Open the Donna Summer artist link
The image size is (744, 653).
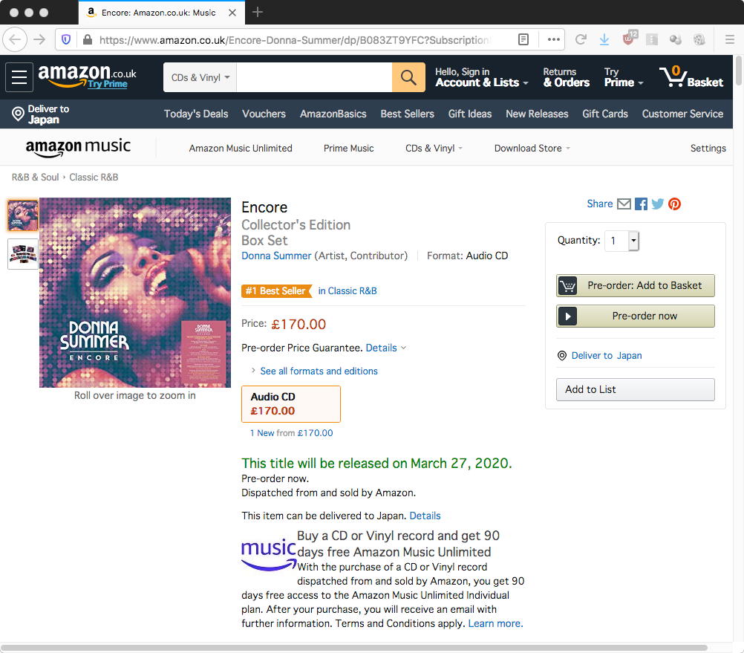[x=276, y=256]
